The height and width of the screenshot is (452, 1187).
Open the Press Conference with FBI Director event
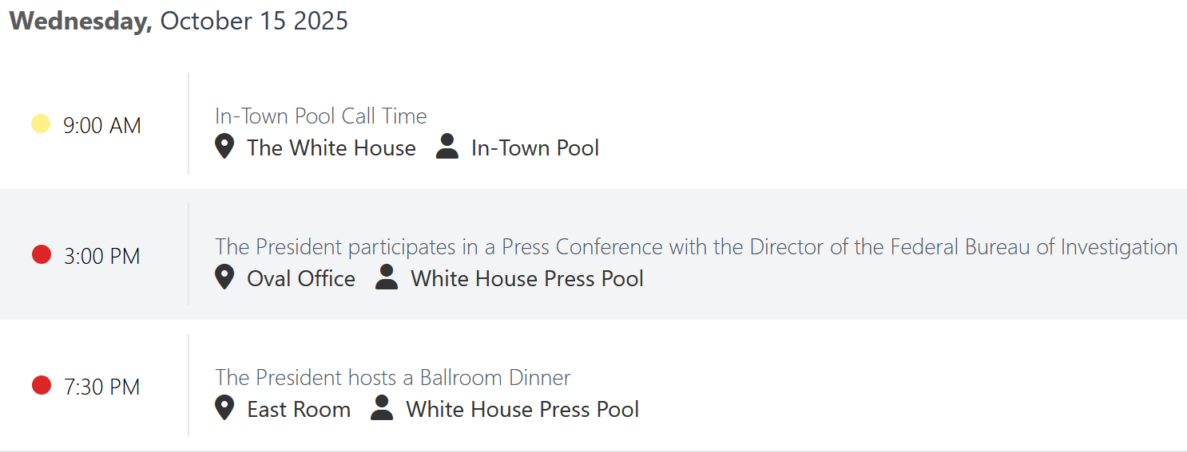[x=696, y=247]
